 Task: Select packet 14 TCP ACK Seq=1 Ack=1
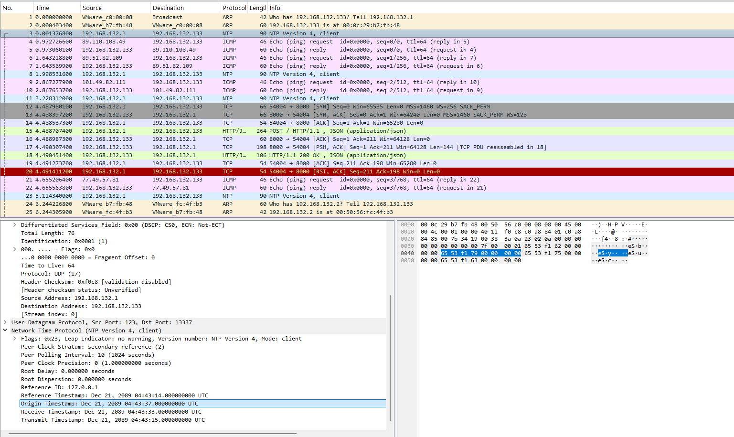click(367, 123)
